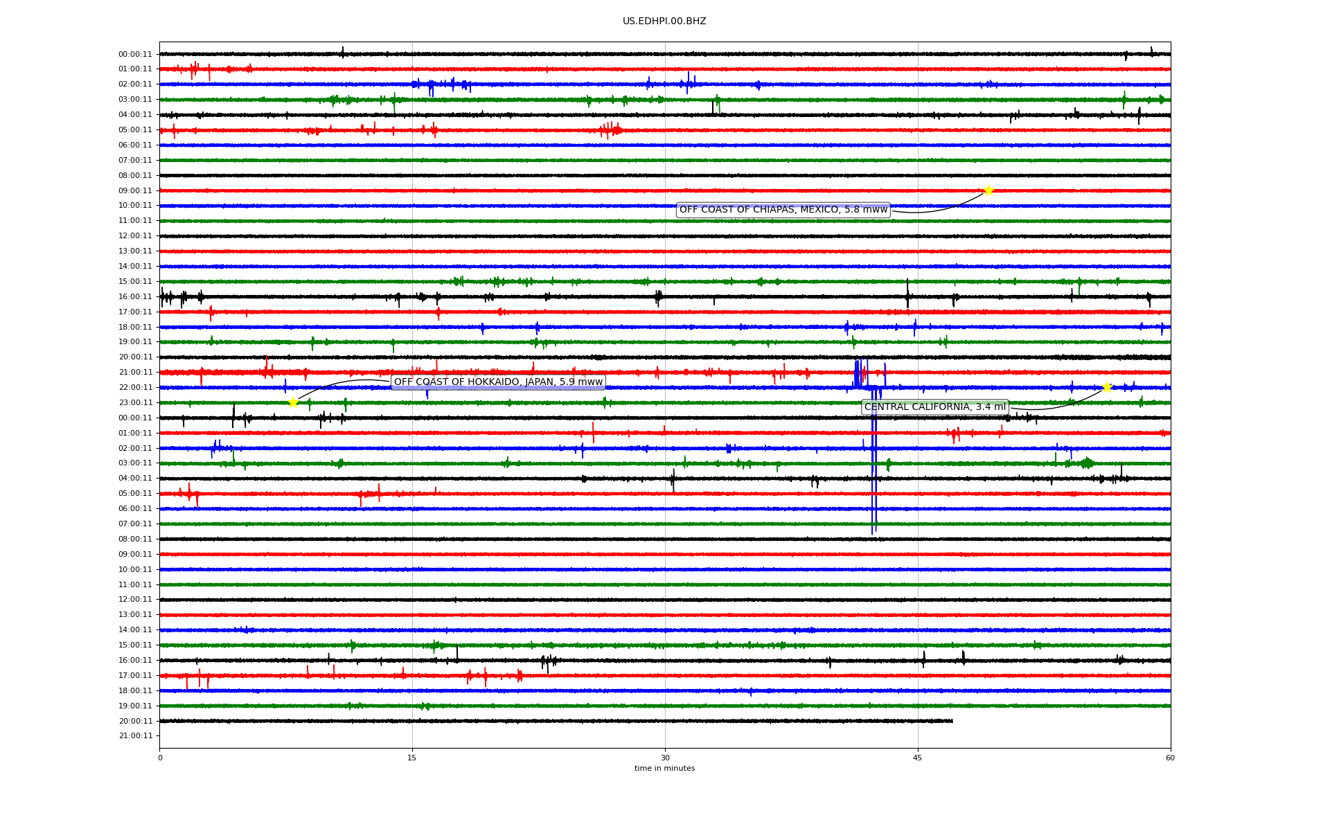1330x831 pixels.
Task: Click the x-axis tick label 15
Action: tap(412, 758)
